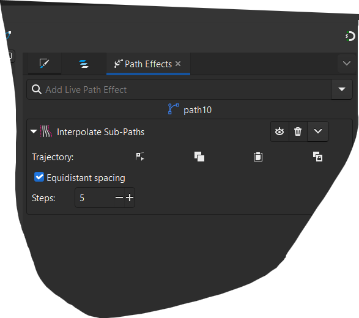This screenshot has height=318, width=359.
Task: Open Interpolate Sub-Paths effect options chevron
Action: point(318,131)
